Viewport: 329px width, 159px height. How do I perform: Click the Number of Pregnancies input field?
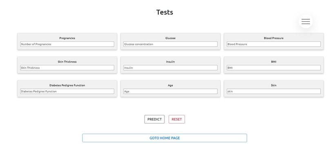[67, 44]
